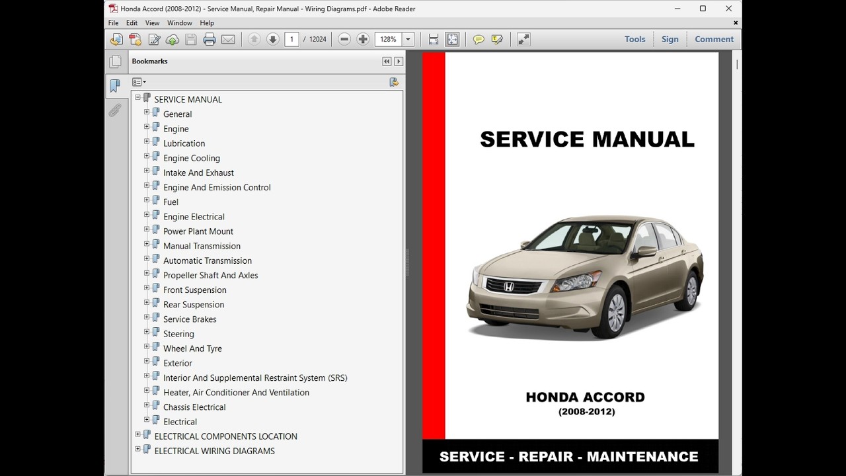Click the Bookmarks panel icon
This screenshot has width=846, height=476.
(x=116, y=85)
